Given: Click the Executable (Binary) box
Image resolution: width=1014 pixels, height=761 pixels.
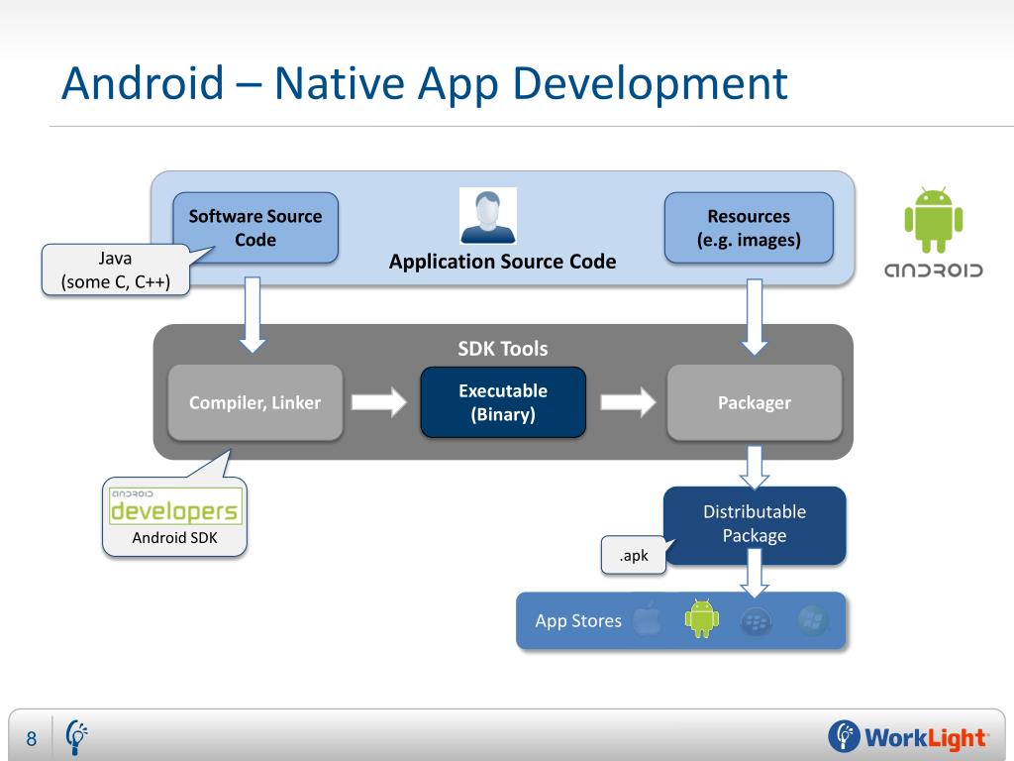Looking at the screenshot, I should tap(503, 402).
